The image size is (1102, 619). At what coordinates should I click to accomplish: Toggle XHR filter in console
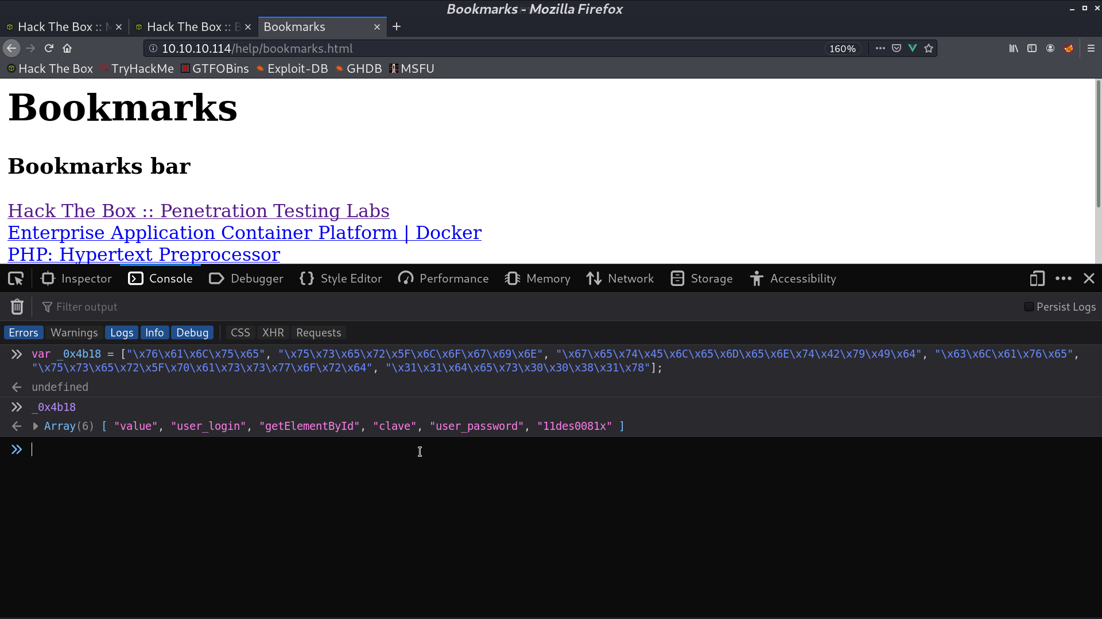pyautogui.click(x=273, y=333)
